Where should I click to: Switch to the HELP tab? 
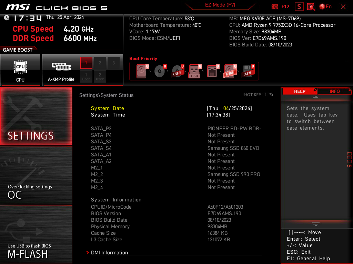pos(300,91)
